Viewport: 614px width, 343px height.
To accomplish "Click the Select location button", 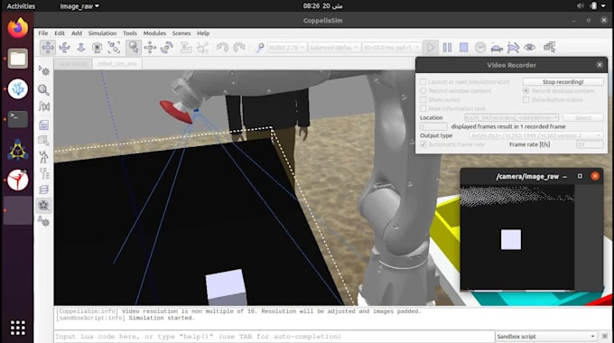I will tap(583, 117).
